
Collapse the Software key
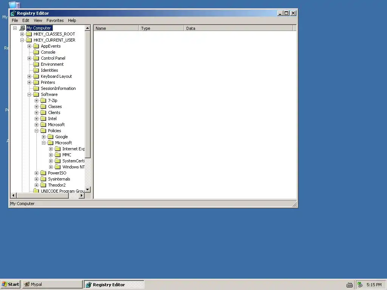[29, 94]
